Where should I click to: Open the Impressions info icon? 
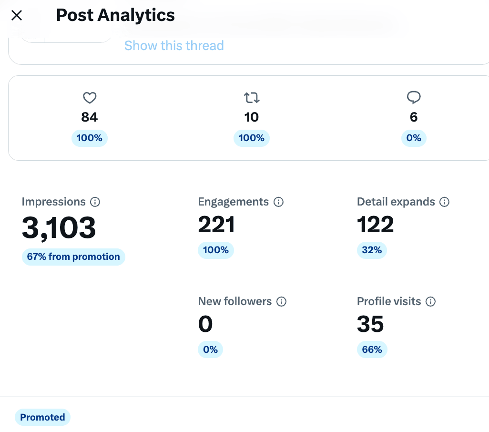(x=95, y=202)
